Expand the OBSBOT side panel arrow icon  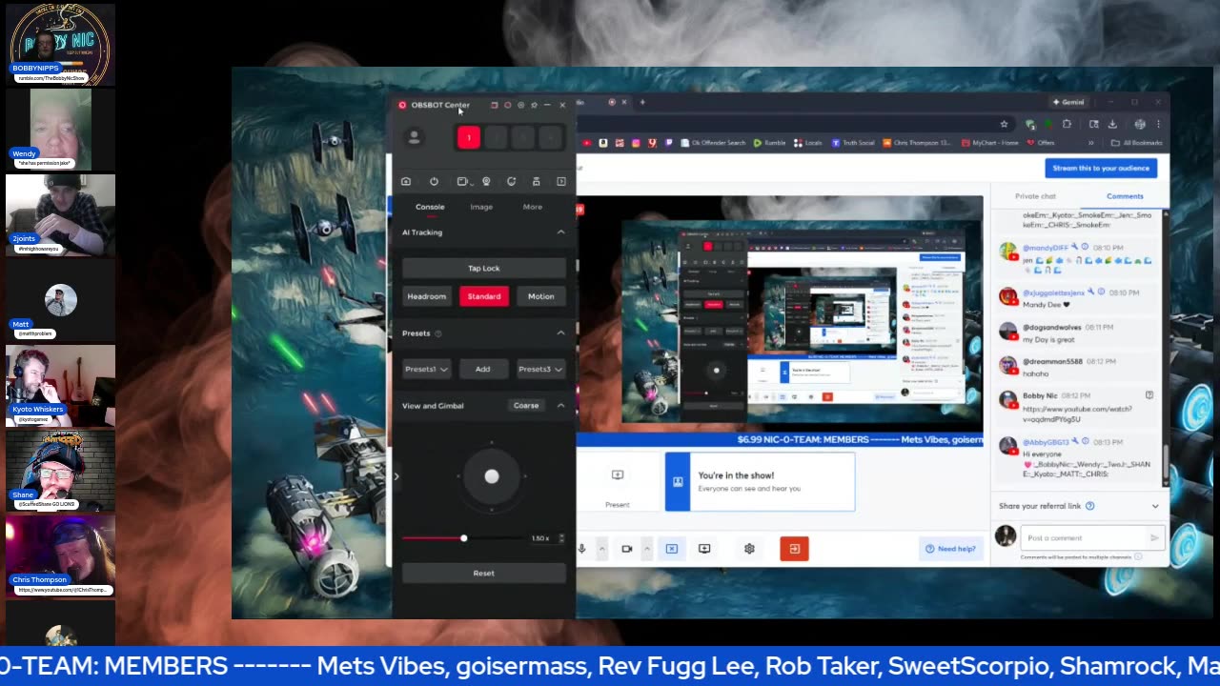(560, 181)
